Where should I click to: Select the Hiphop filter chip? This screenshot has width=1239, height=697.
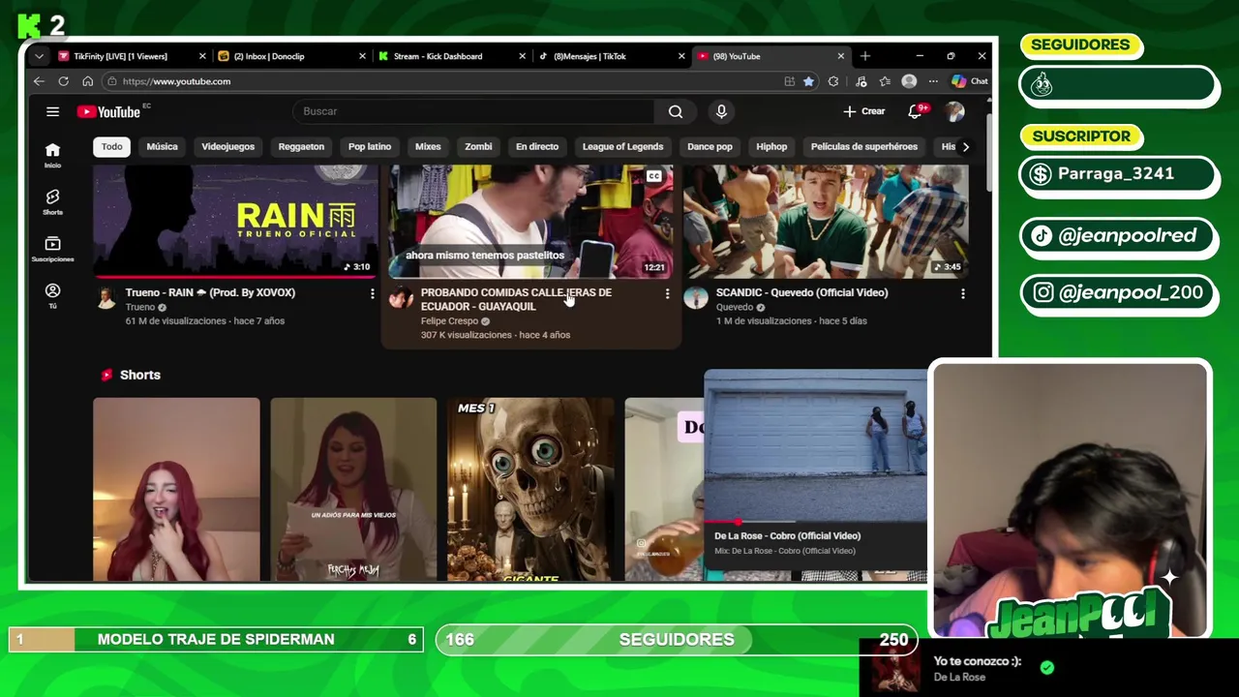771,147
